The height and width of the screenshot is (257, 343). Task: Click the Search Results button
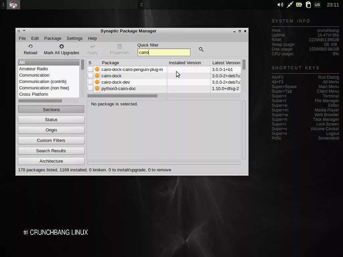point(51,151)
